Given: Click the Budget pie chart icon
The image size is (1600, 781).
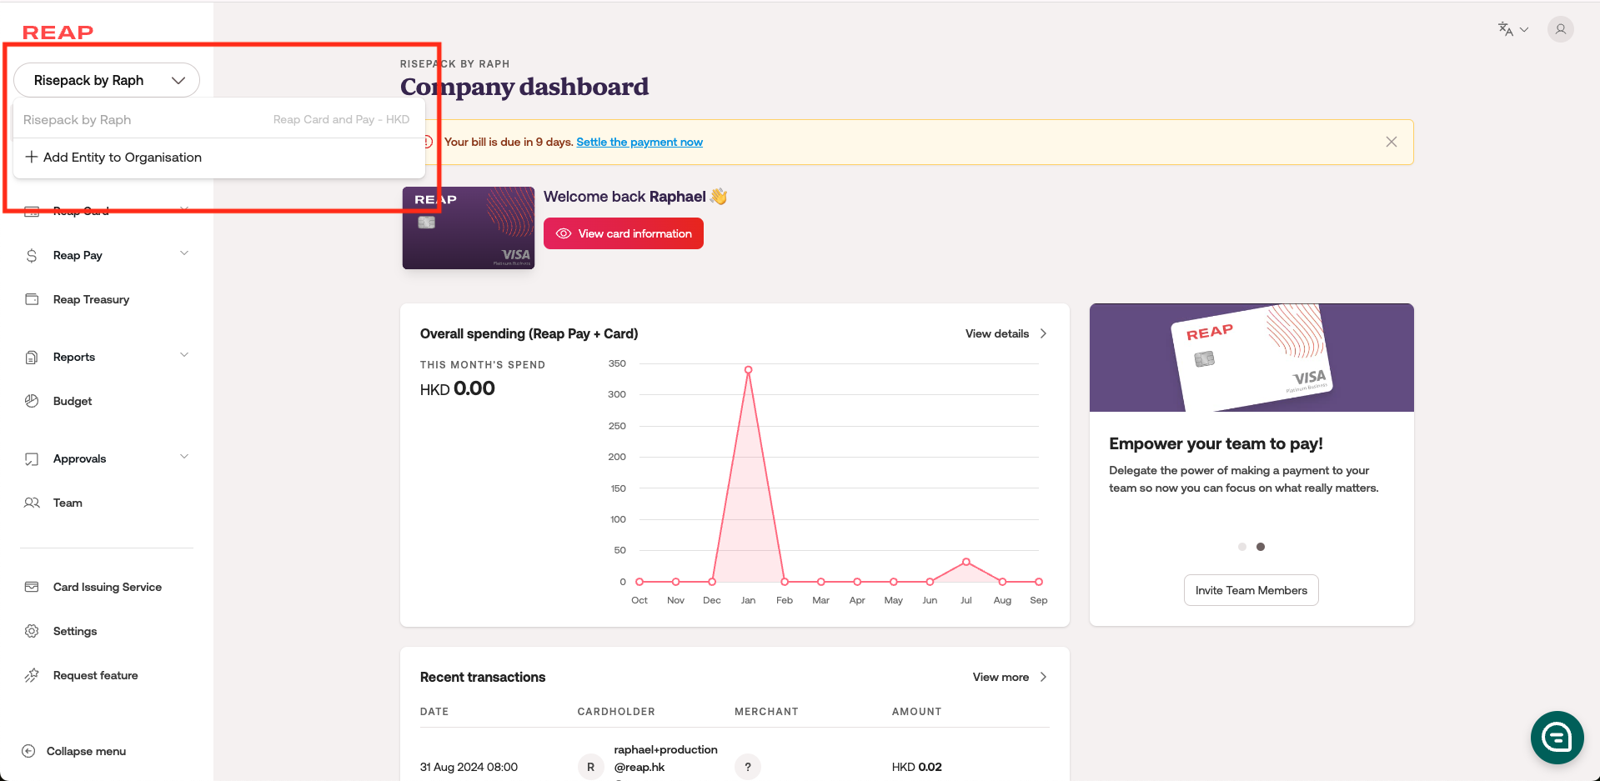Looking at the screenshot, I should [x=32, y=401].
